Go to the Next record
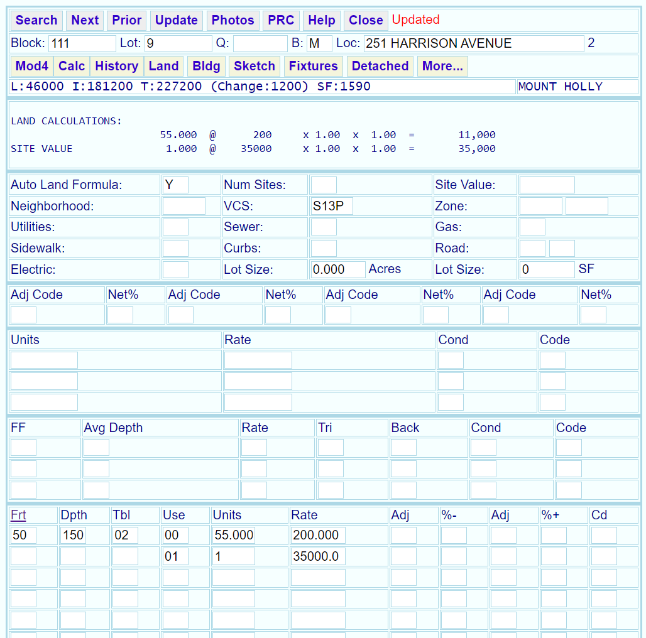Image resolution: width=646 pixels, height=638 pixels. (85, 20)
